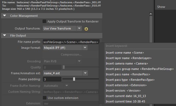The image size is (176, 106).
Task: Open the Show menu
Action: tap(161, 7)
